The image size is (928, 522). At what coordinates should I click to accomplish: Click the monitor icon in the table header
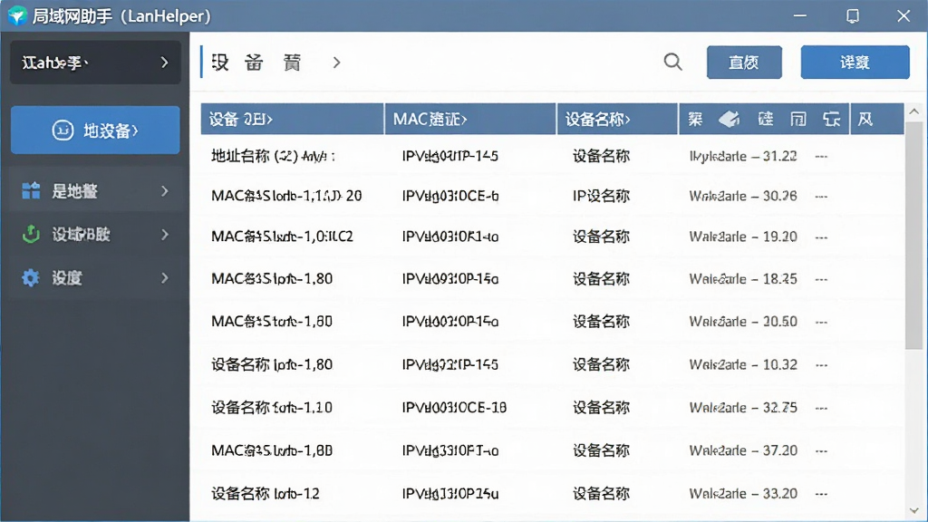pyautogui.click(x=832, y=119)
